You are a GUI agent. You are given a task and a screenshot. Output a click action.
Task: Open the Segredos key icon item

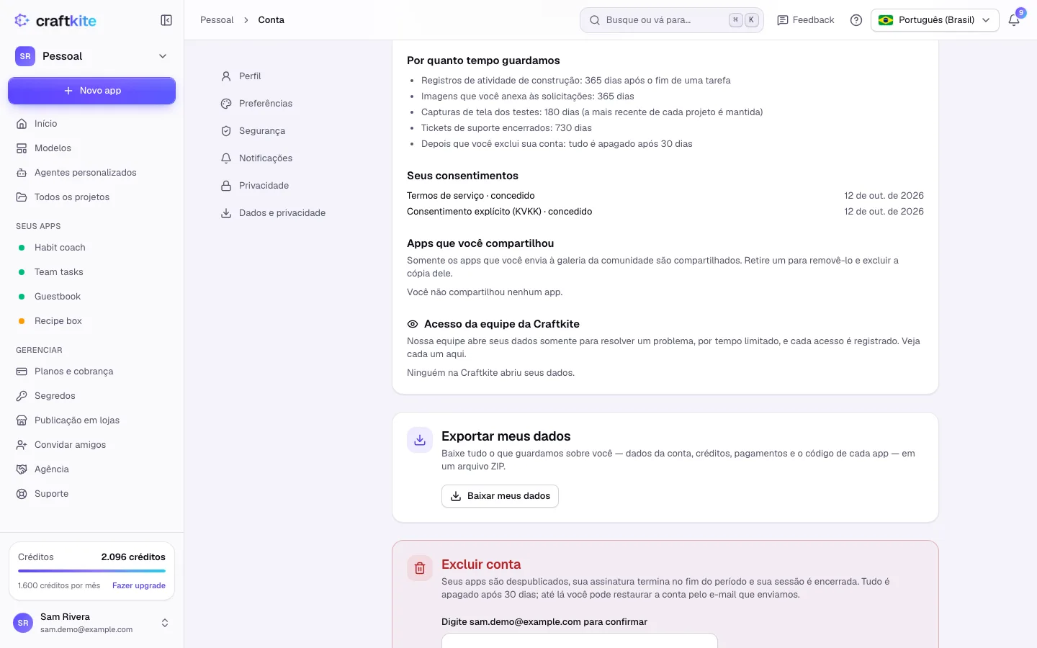91,396
